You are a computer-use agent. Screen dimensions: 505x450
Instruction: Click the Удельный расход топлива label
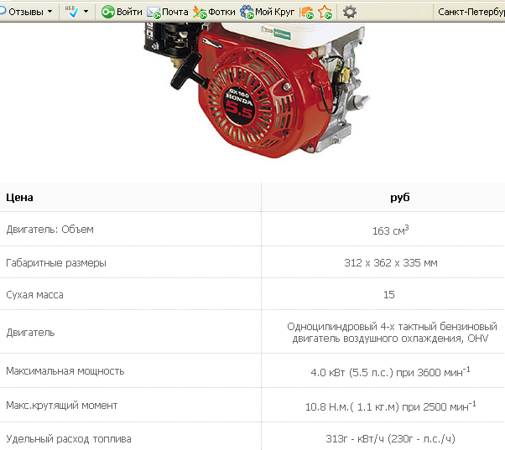(69, 439)
